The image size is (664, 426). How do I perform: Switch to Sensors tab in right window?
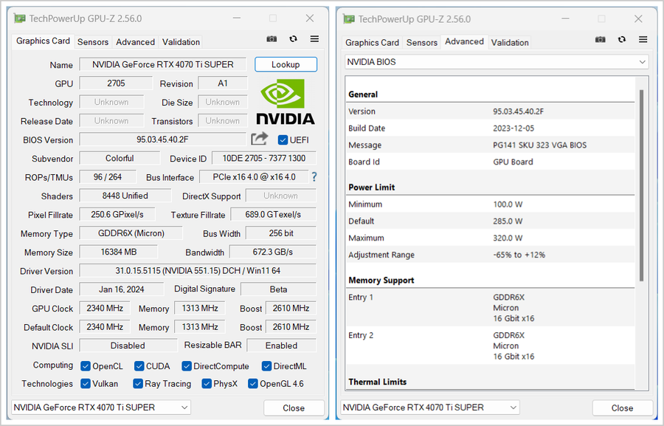tap(422, 42)
